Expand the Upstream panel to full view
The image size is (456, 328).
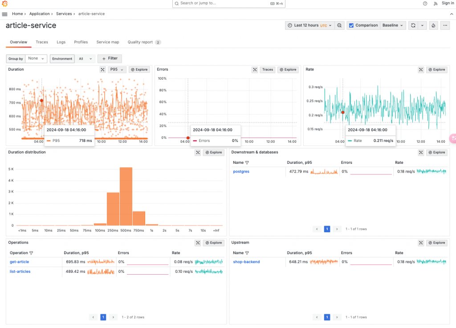(421, 243)
